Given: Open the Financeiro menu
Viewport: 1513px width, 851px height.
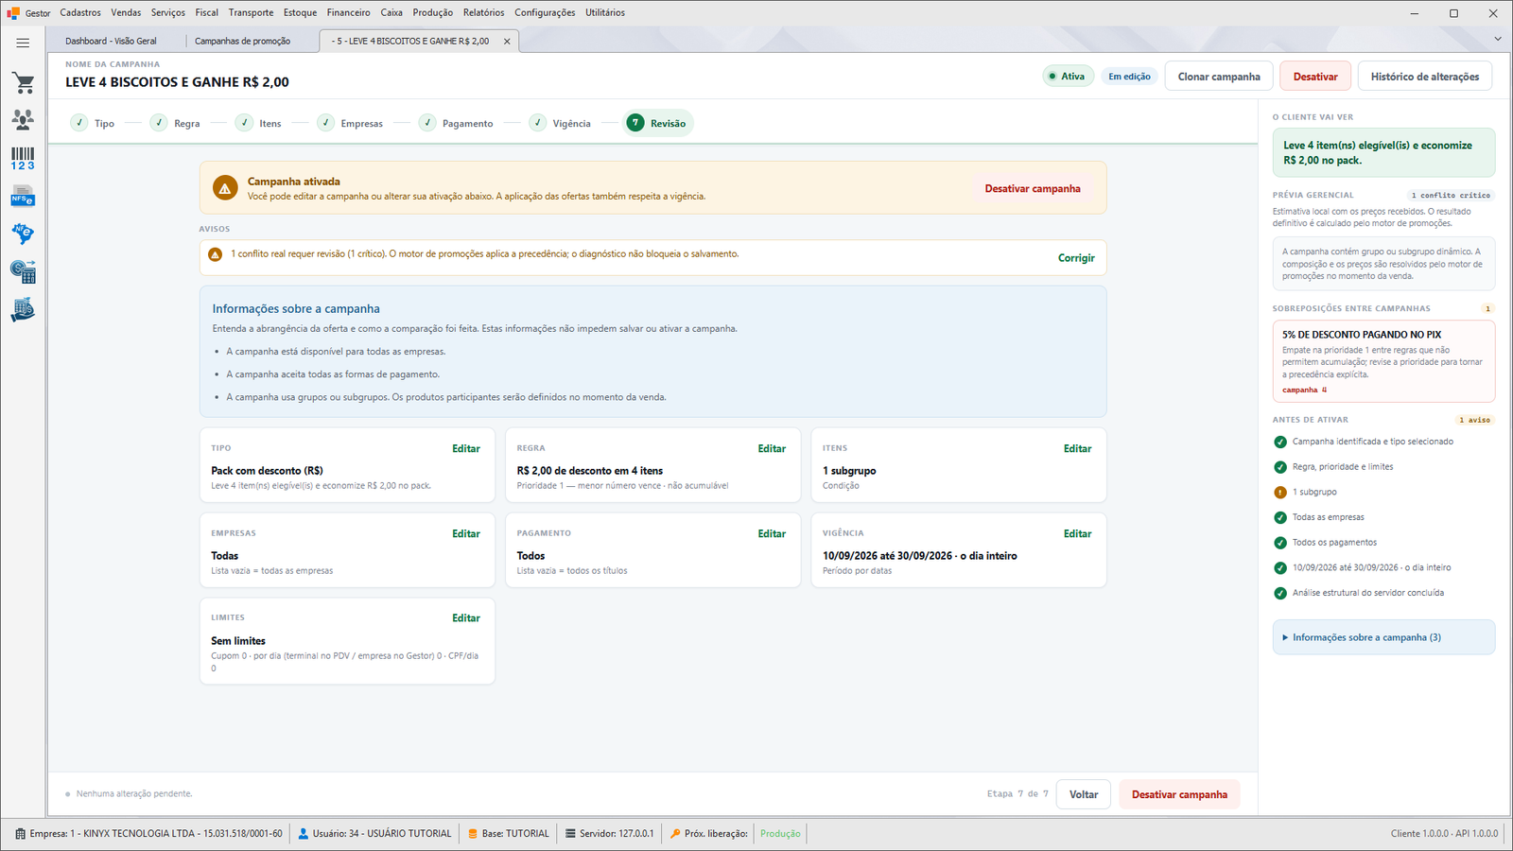Looking at the screenshot, I should [x=349, y=12].
